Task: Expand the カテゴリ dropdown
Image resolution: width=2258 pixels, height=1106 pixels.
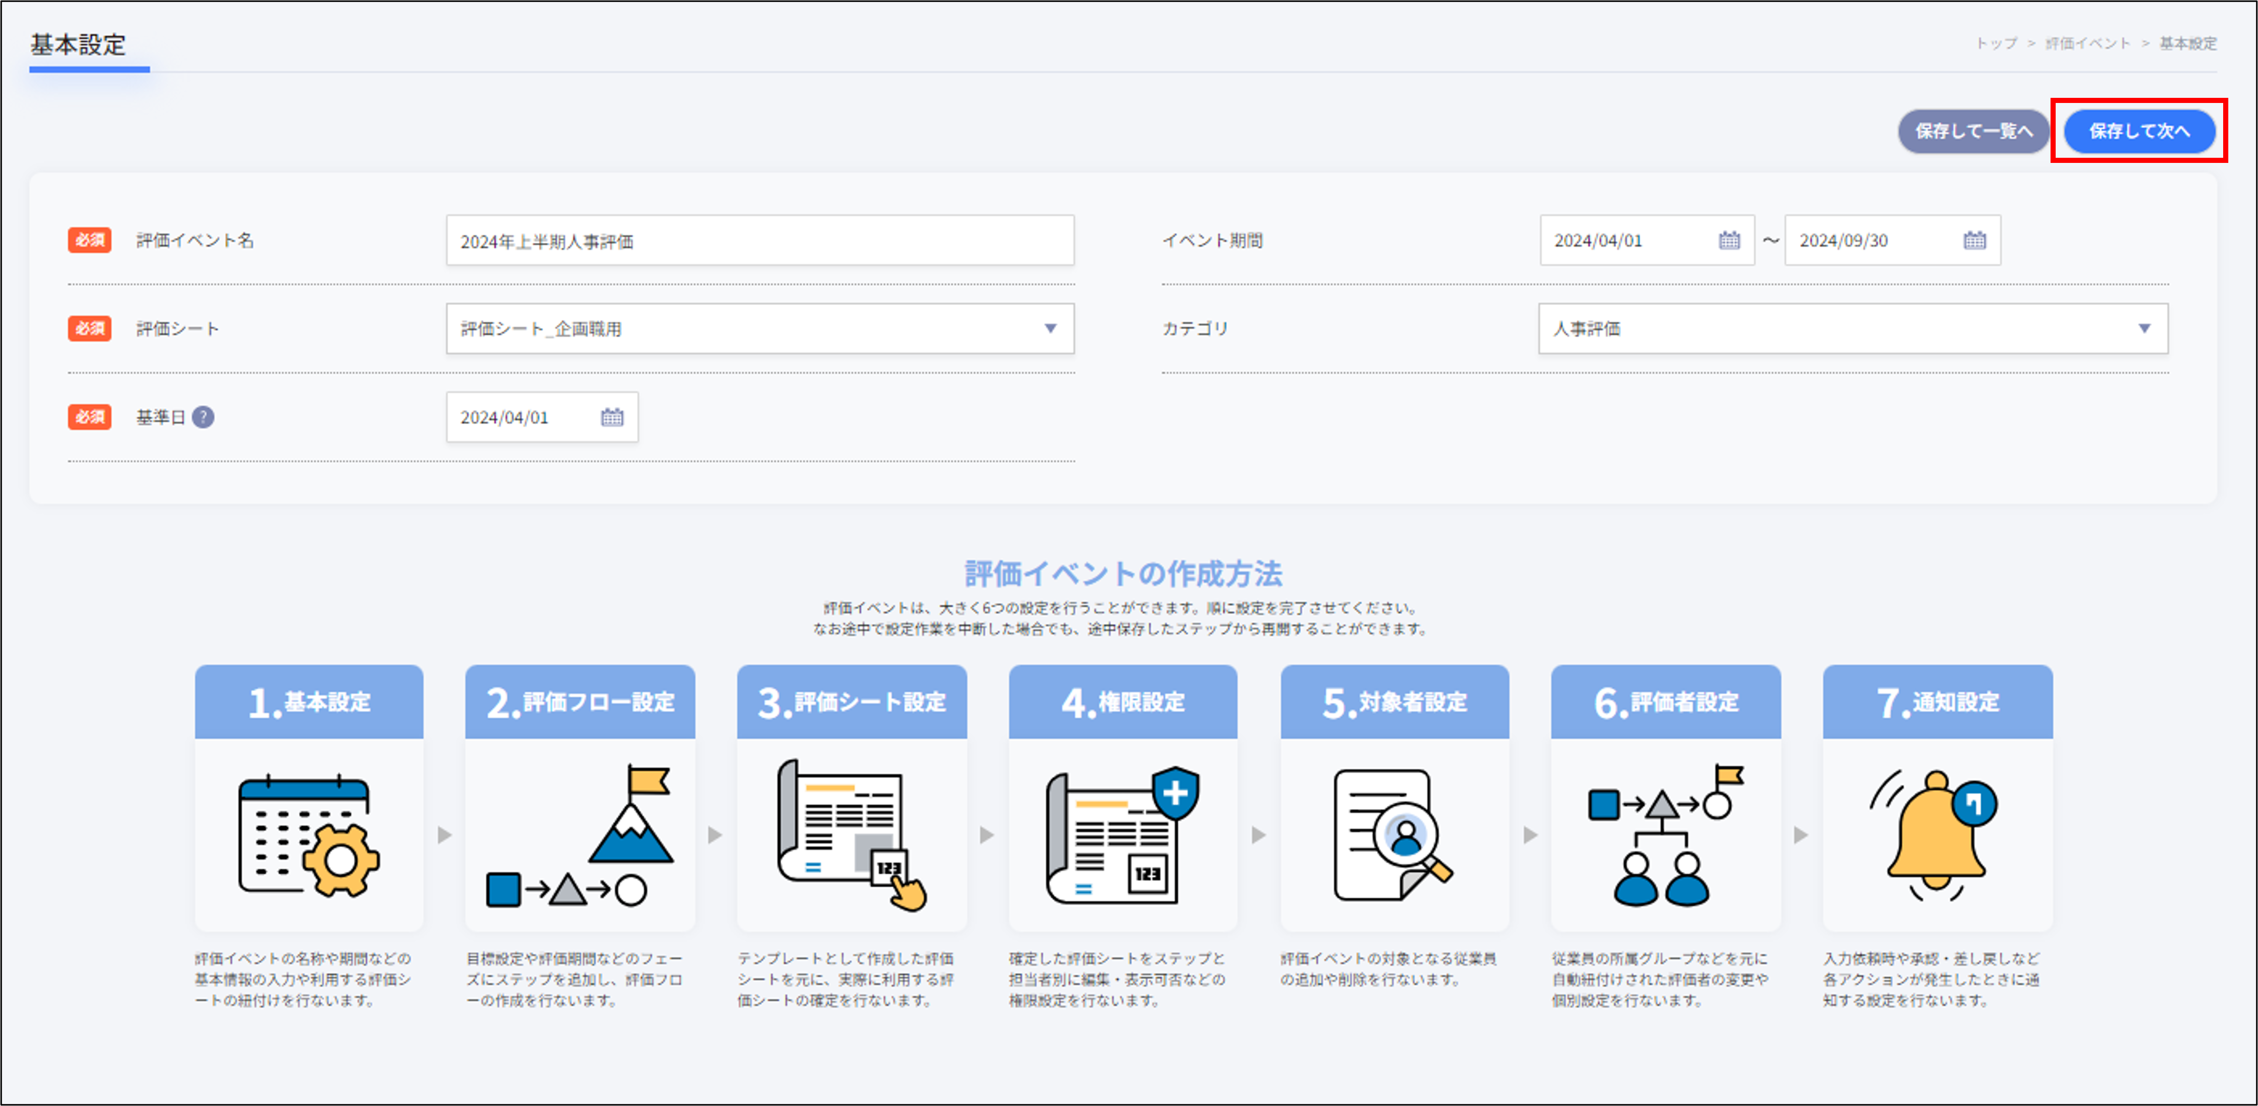Action: tap(2143, 329)
